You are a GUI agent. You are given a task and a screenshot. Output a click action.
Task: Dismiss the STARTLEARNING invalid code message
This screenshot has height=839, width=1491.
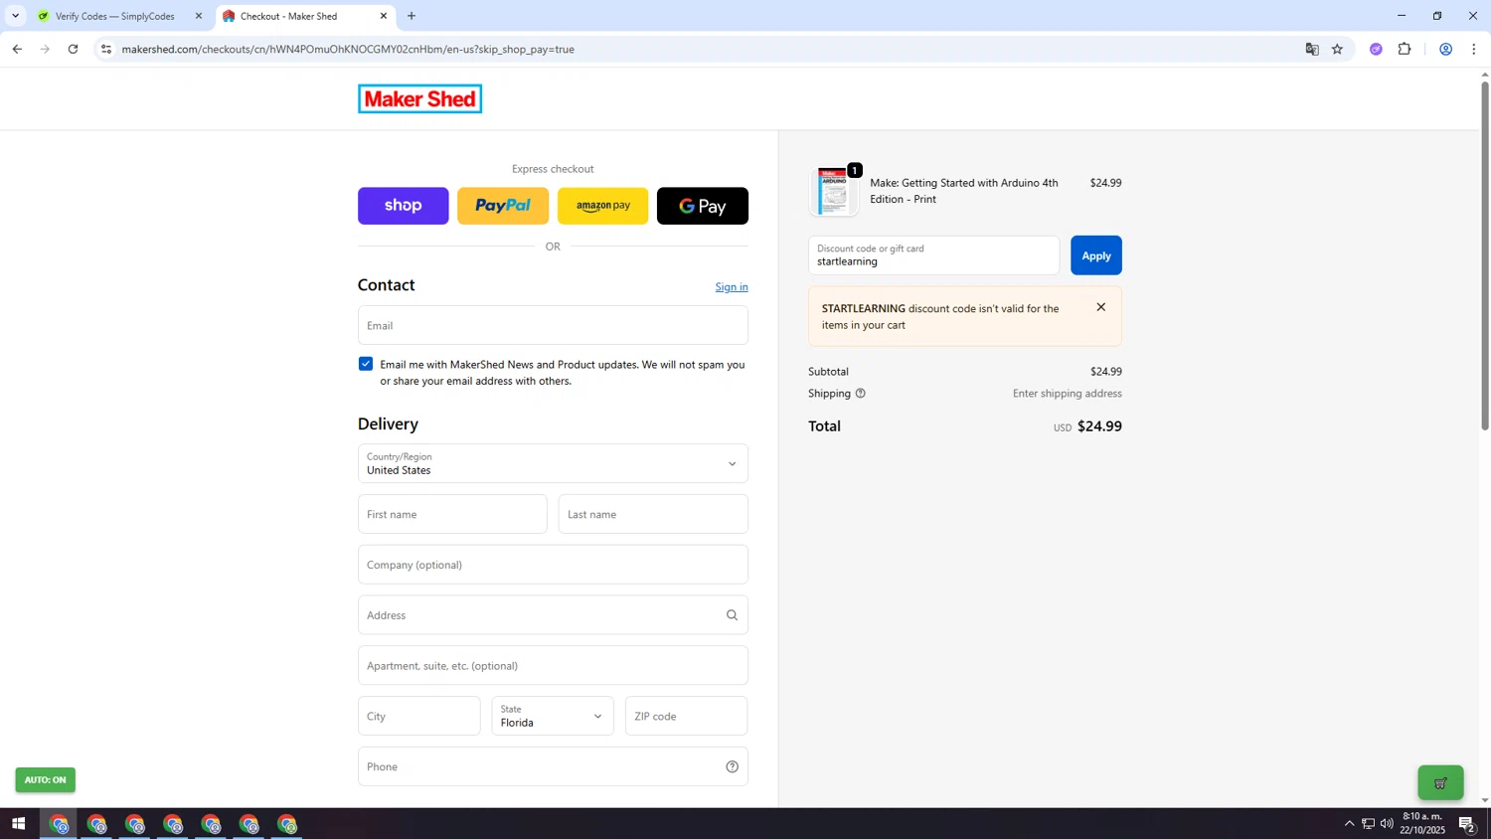[x=1100, y=307]
